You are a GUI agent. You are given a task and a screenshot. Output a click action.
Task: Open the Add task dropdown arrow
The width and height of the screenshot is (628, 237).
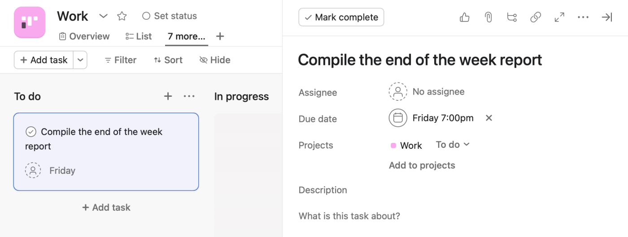tap(80, 60)
